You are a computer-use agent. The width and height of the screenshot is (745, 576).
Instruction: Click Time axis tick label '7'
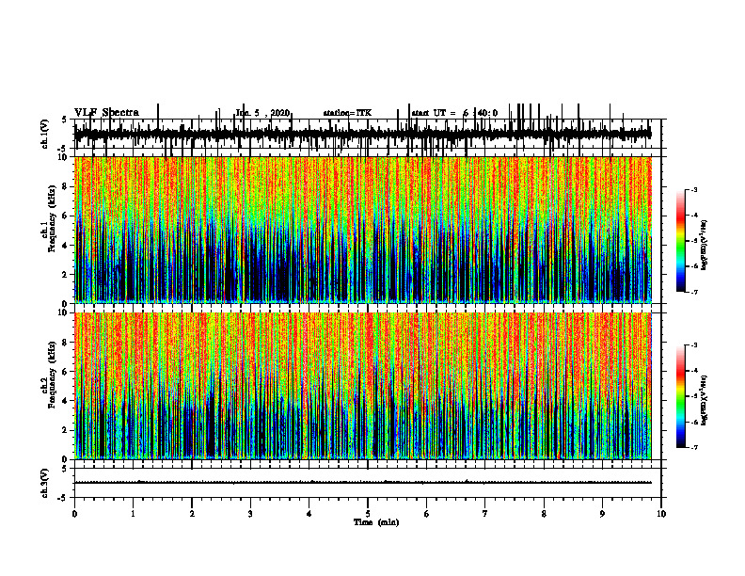coord(485,514)
